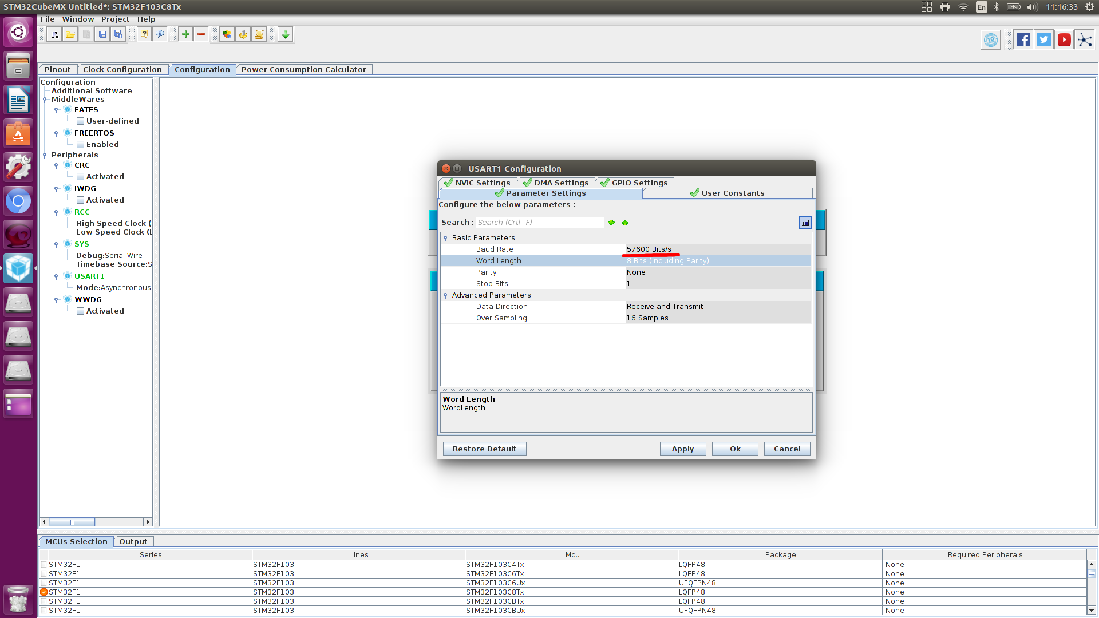Click the tree panel scroll right arrow
1099x618 pixels.
tap(148, 522)
